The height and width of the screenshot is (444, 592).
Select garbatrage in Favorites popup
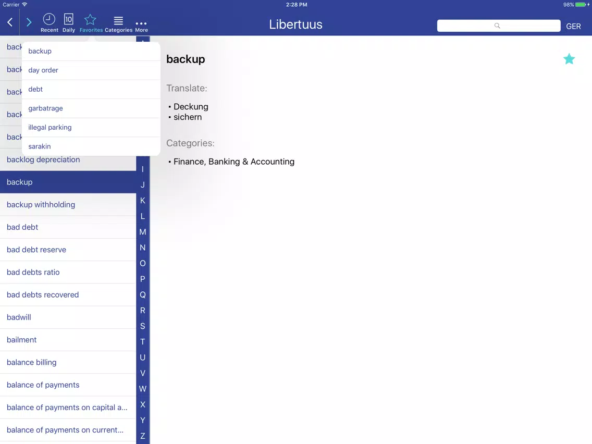[x=91, y=108]
